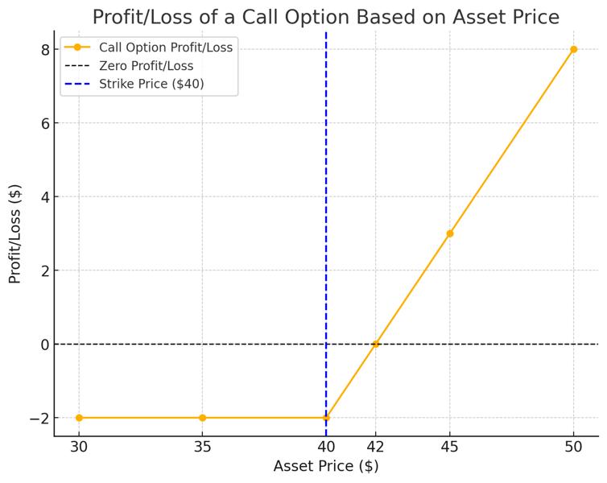Click the x-axis tick label 42

(375, 446)
